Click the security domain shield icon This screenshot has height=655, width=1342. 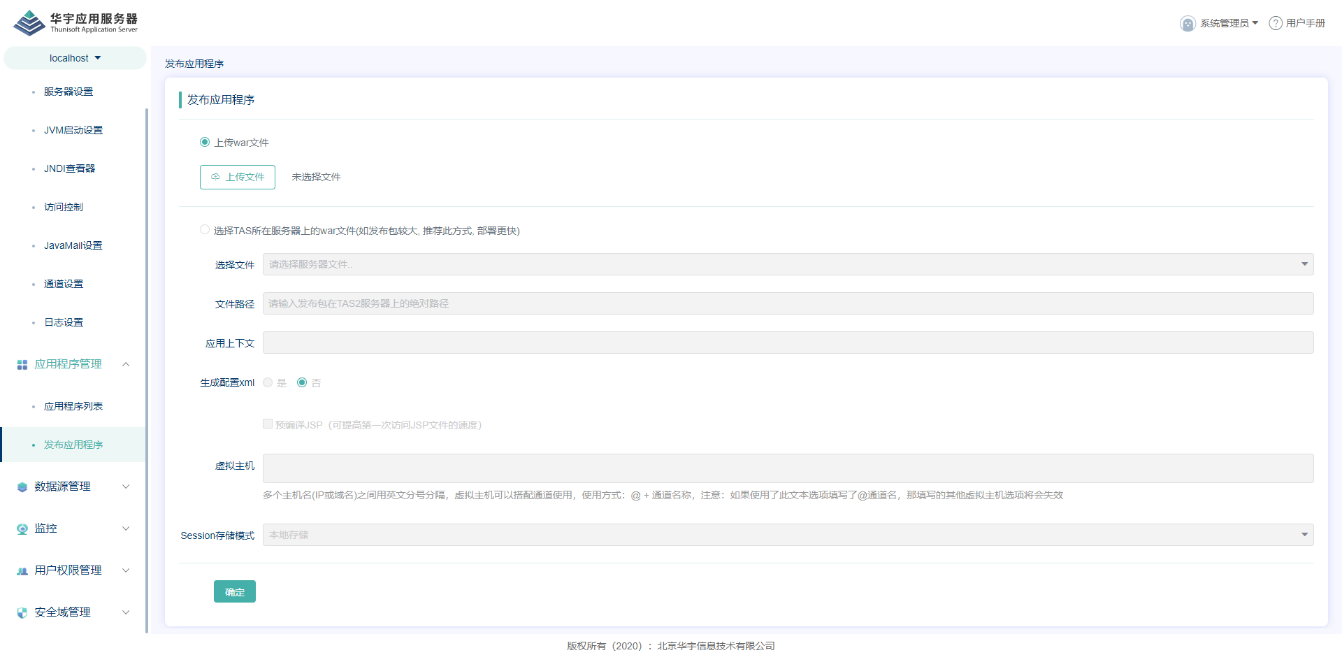tap(22, 613)
